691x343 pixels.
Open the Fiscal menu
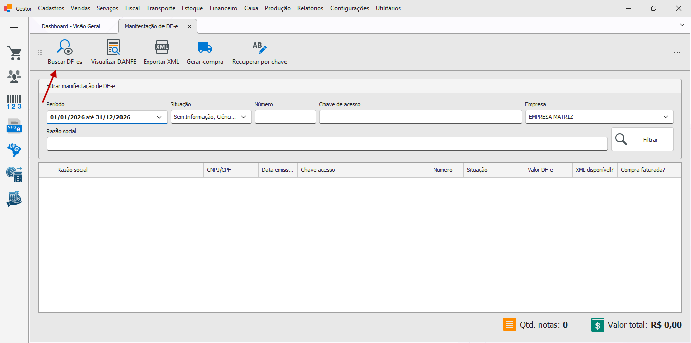click(x=133, y=8)
